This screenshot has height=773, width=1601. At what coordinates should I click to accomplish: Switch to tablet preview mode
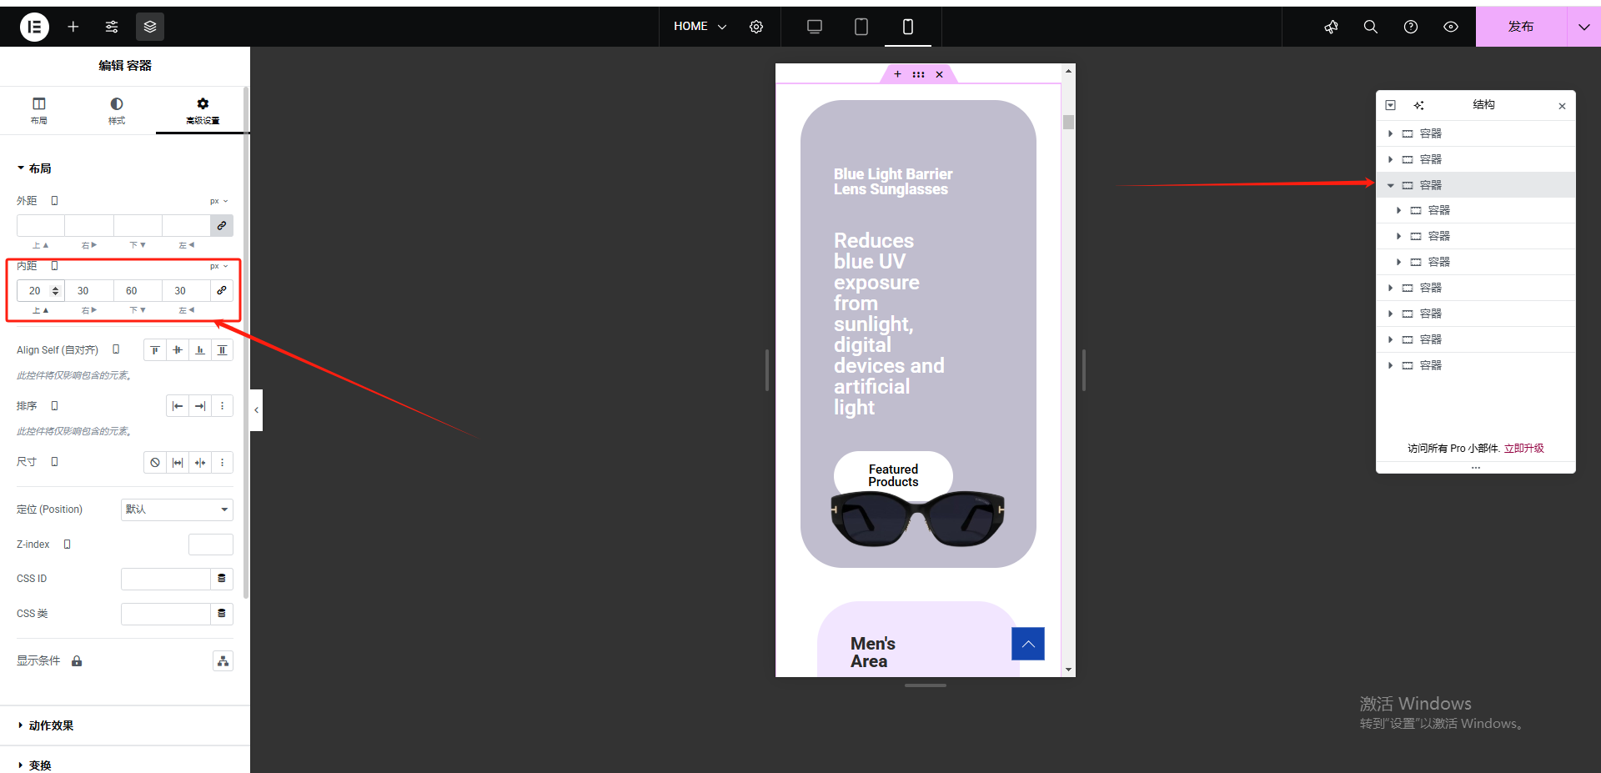coord(861,27)
